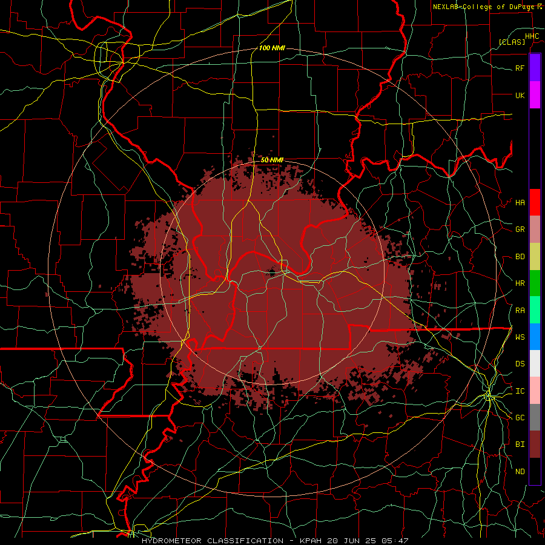Click the HA legend label
The width and height of the screenshot is (545, 545).
click(520, 203)
